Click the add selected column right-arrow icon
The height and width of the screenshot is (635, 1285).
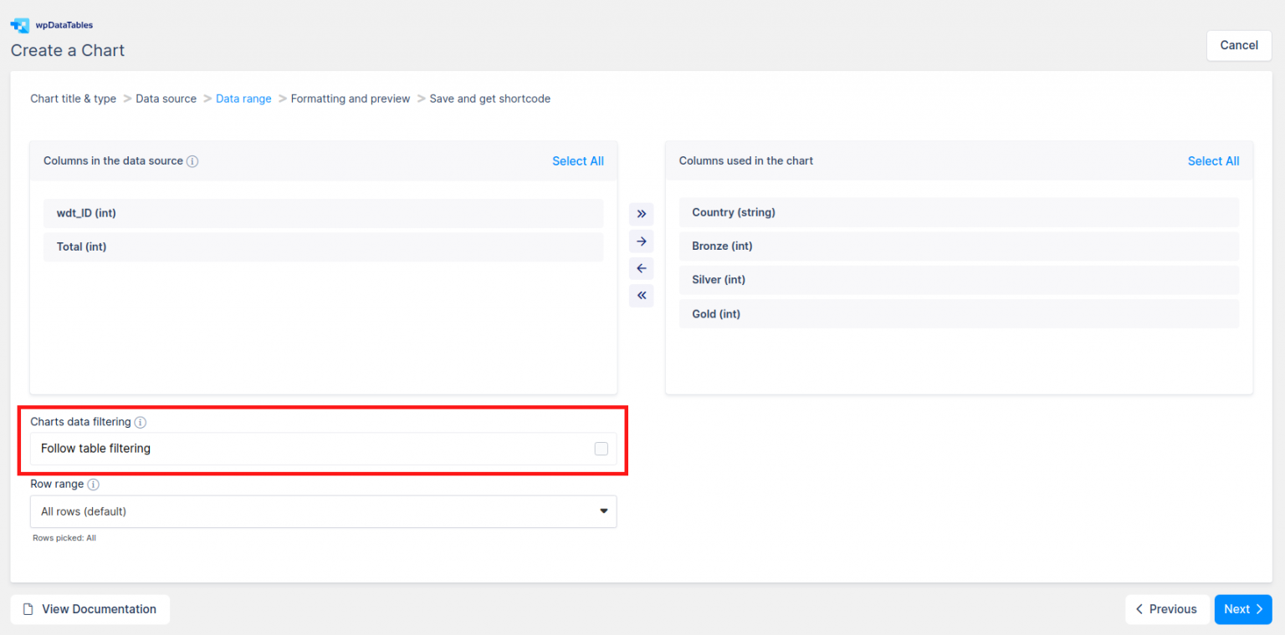click(641, 241)
